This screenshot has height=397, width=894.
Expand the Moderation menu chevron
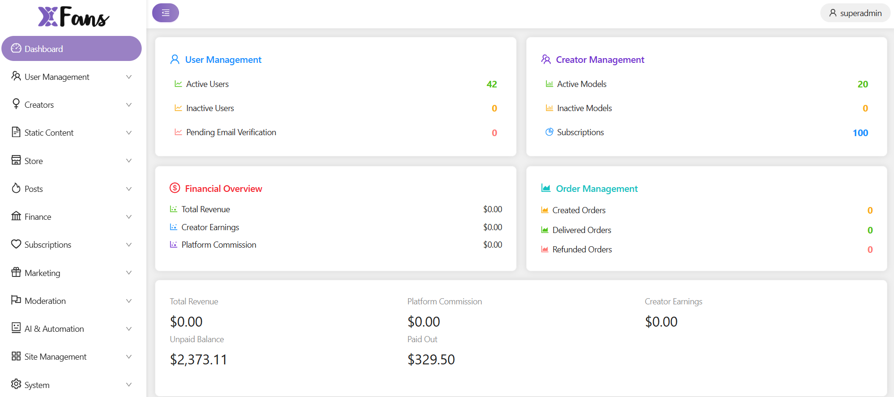coord(128,301)
